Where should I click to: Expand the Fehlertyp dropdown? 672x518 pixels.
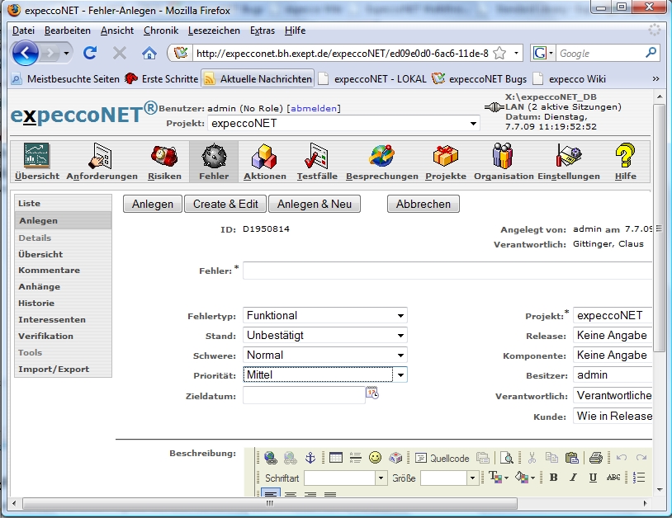pyautogui.click(x=324, y=315)
